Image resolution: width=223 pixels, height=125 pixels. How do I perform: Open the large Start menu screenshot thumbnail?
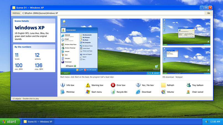[x=110, y=47]
